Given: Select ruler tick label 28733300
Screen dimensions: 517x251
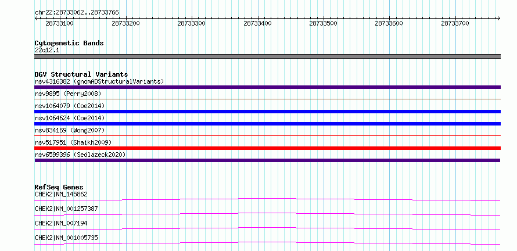Looking at the screenshot, I should click(191, 23).
